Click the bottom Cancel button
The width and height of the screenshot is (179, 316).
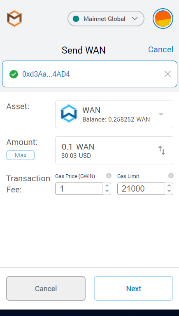coord(46,288)
